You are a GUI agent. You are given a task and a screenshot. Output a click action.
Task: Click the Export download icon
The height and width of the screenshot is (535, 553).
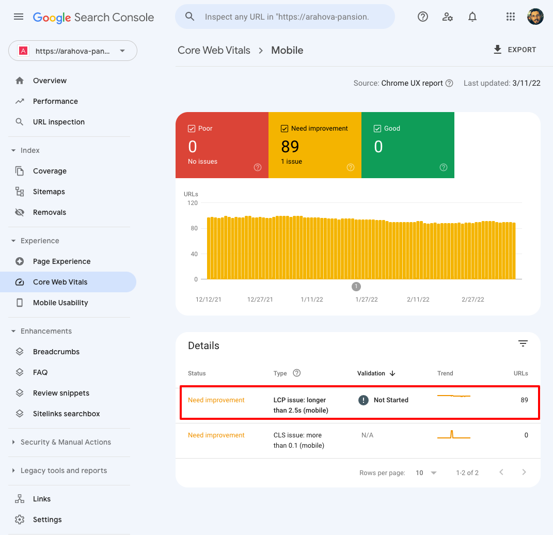pyautogui.click(x=497, y=50)
